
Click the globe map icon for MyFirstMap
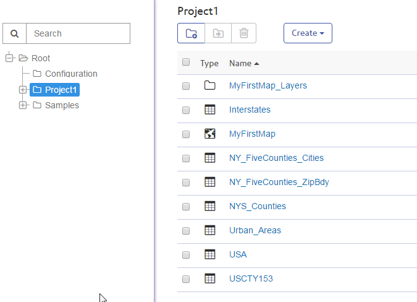[210, 134]
